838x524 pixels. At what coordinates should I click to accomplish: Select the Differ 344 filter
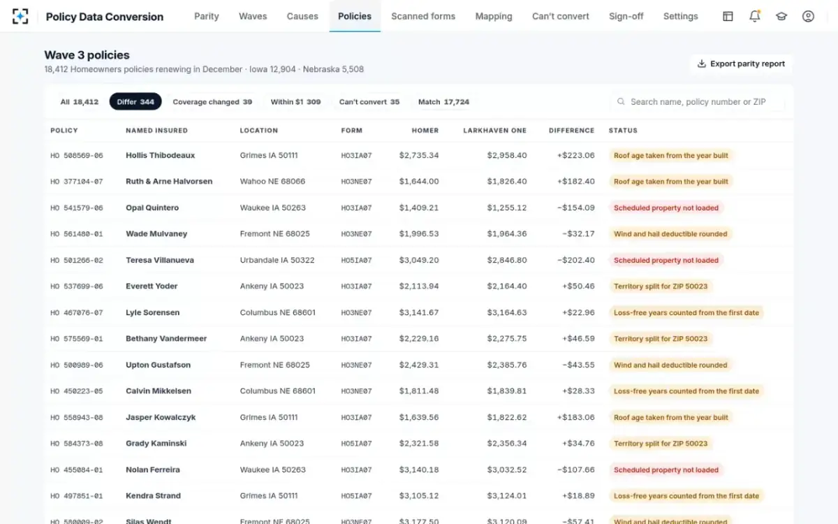click(x=135, y=102)
